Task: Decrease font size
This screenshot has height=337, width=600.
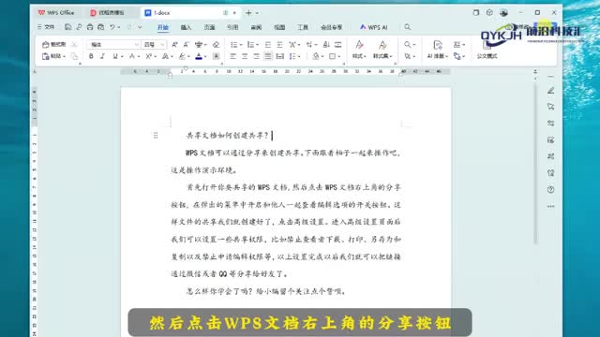Action: coord(187,45)
